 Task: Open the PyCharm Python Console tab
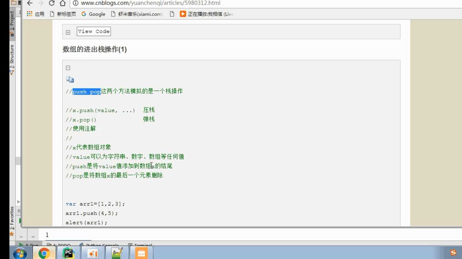click(x=99, y=244)
